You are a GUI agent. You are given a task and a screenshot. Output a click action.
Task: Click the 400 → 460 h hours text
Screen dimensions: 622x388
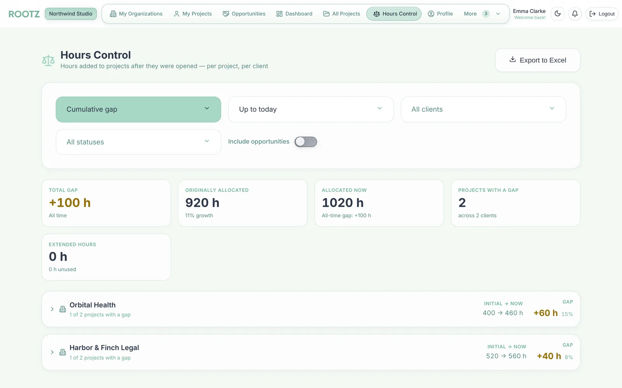[x=503, y=313]
